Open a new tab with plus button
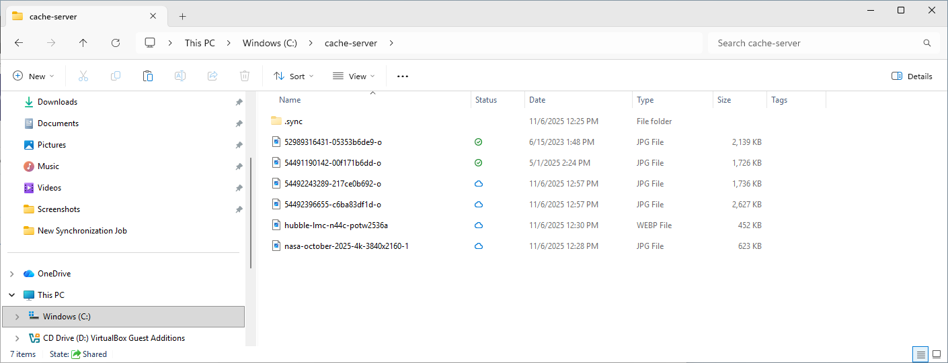This screenshot has height=363, width=948. coord(182,16)
